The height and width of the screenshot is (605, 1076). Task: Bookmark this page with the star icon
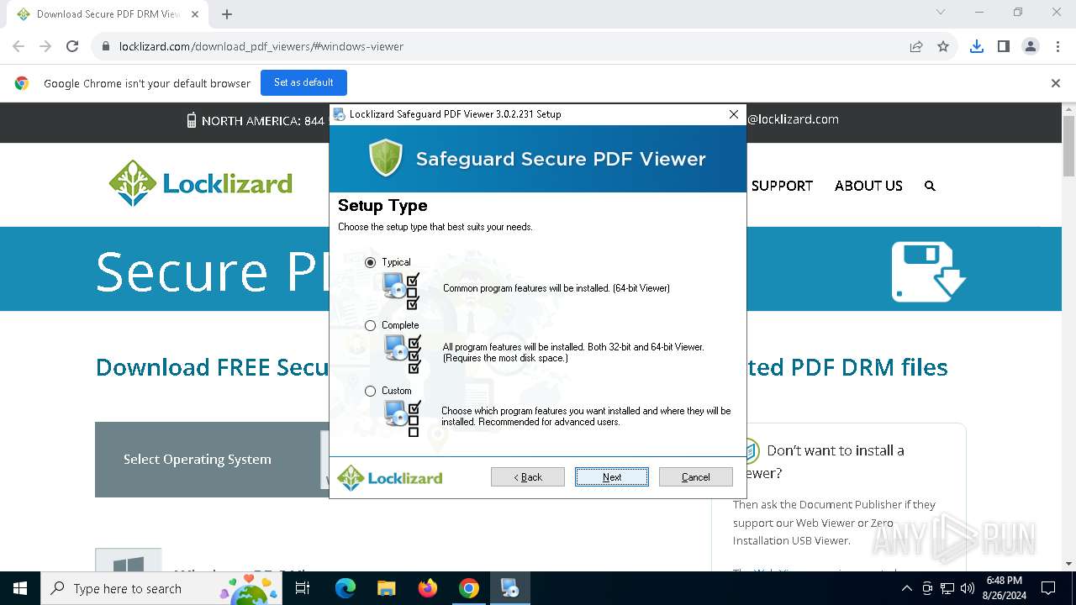943,46
